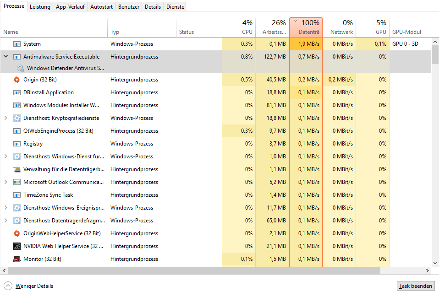Go to the Details tab
The height and width of the screenshot is (297, 439).
tap(153, 7)
